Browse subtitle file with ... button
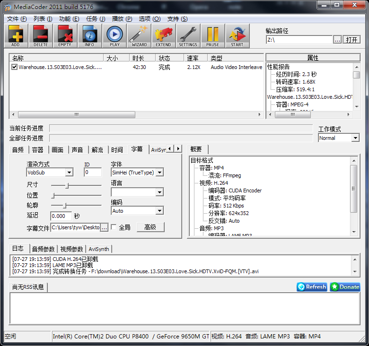This screenshot has height=346, width=369. tap(104, 227)
